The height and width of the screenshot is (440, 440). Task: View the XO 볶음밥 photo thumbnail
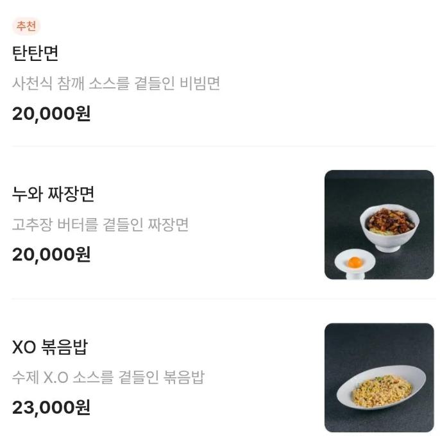click(379, 377)
